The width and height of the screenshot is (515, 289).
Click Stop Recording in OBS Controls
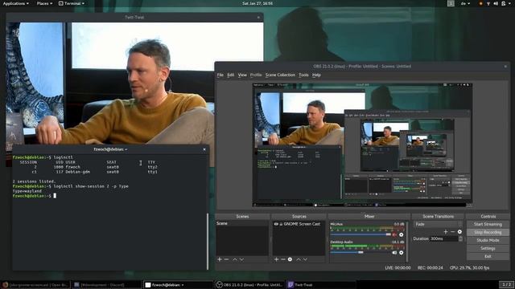tap(488, 232)
